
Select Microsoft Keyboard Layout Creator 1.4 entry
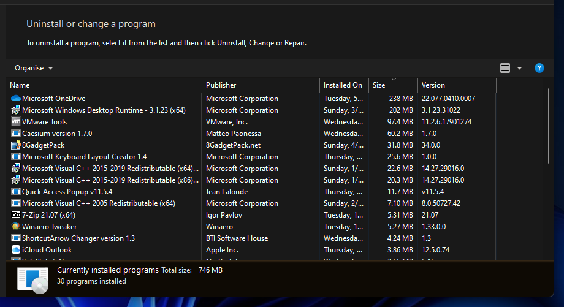(84, 157)
